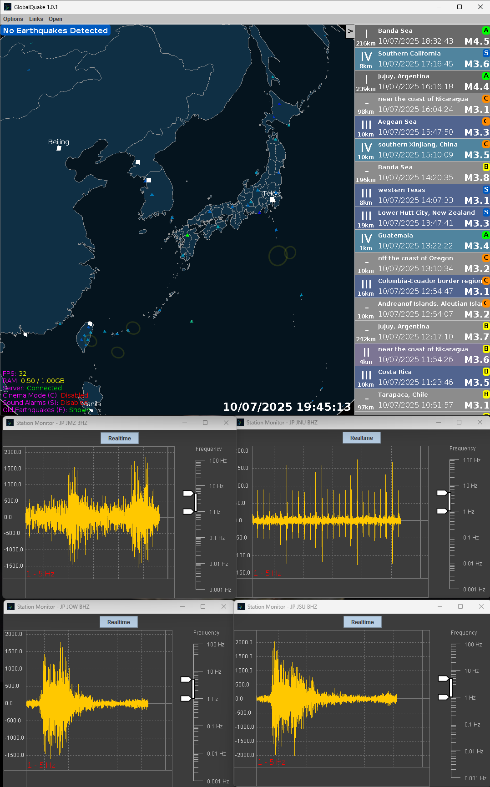This screenshot has height=787, width=490.
Task: Click upper frequency slider handle in JOW monitor
Action: tap(186, 679)
